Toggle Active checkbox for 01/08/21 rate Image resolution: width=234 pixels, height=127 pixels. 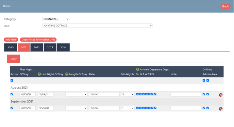[x=12, y=94]
